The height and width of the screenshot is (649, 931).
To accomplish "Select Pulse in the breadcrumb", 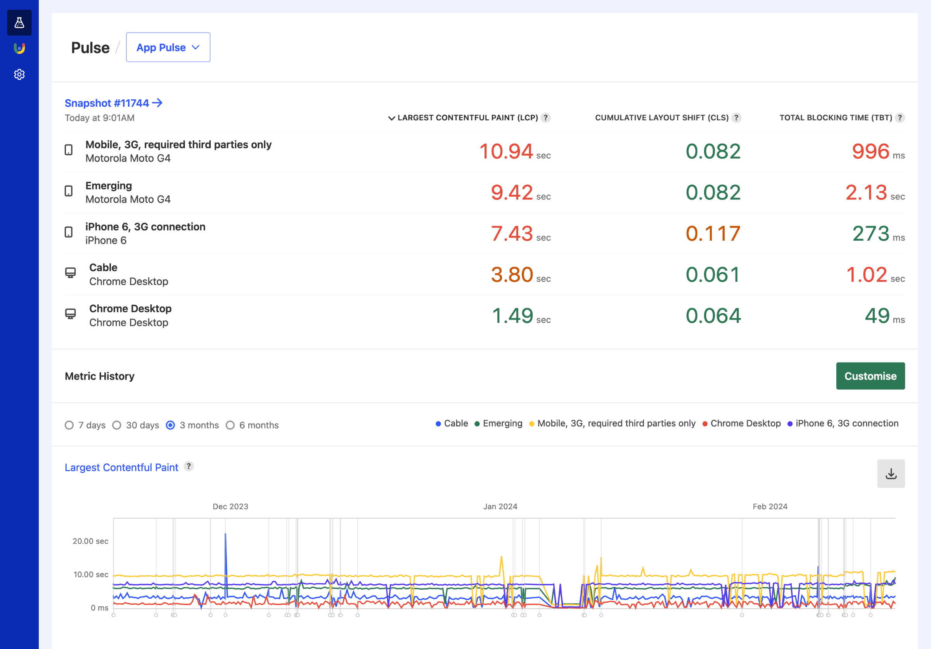I will click(90, 47).
